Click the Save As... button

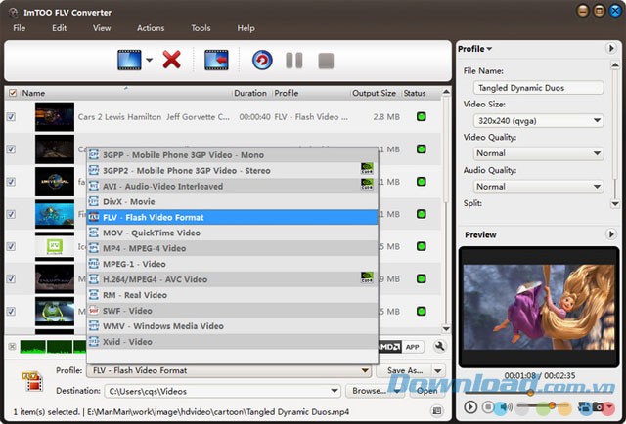404,371
